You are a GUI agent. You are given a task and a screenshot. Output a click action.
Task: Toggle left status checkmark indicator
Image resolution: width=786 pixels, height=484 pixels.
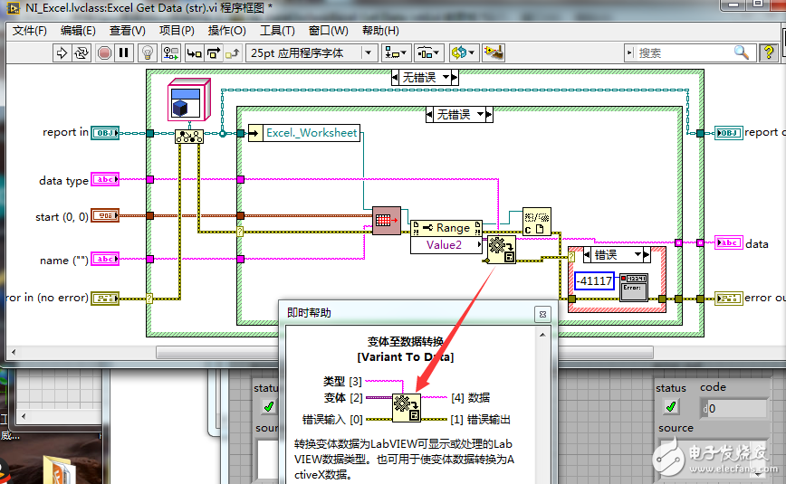[x=269, y=406]
